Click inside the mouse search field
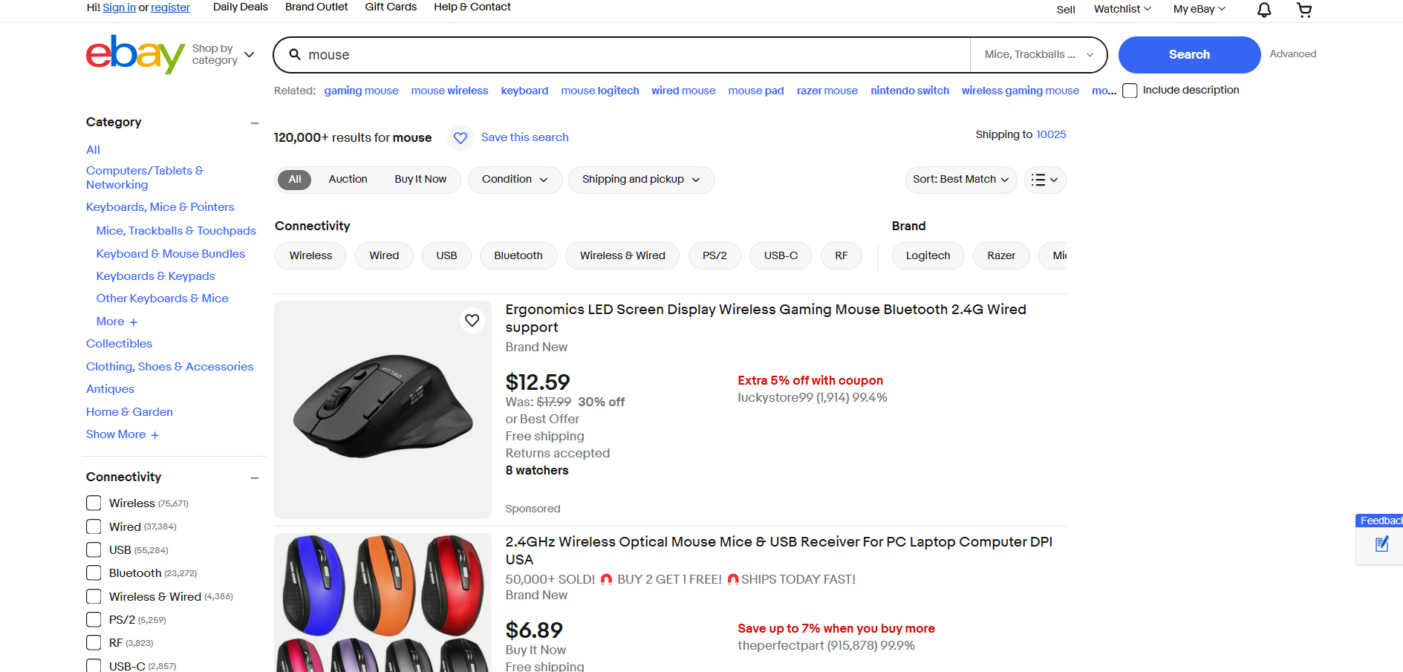Viewport: 1403px width, 672px height. coord(520,54)
